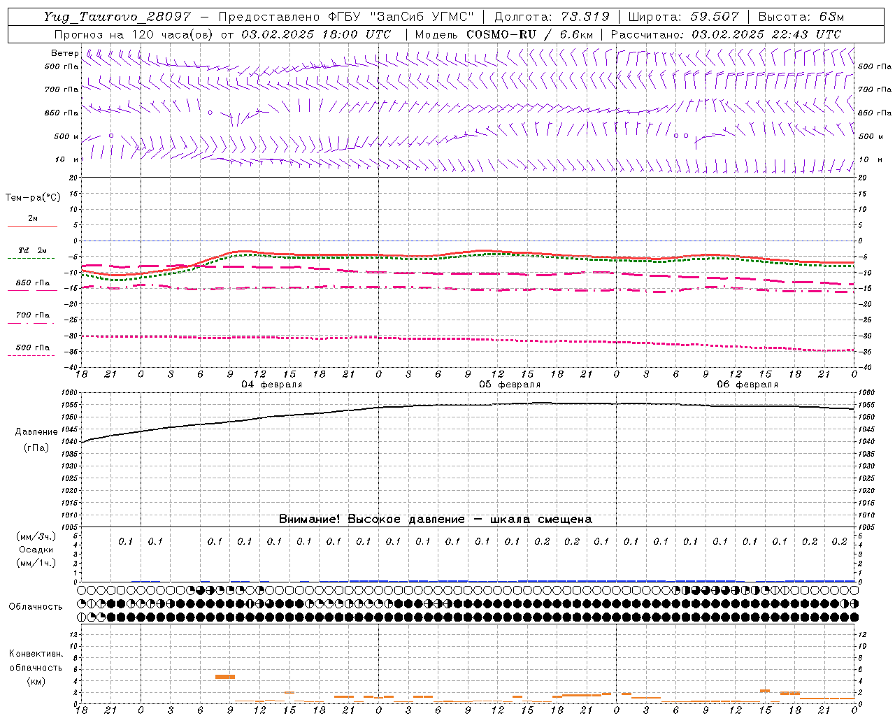The height and width of the screenshot is (716, 895).
Task: Click the Тем-ра(°C) axis title
Action: coord(33,198)
